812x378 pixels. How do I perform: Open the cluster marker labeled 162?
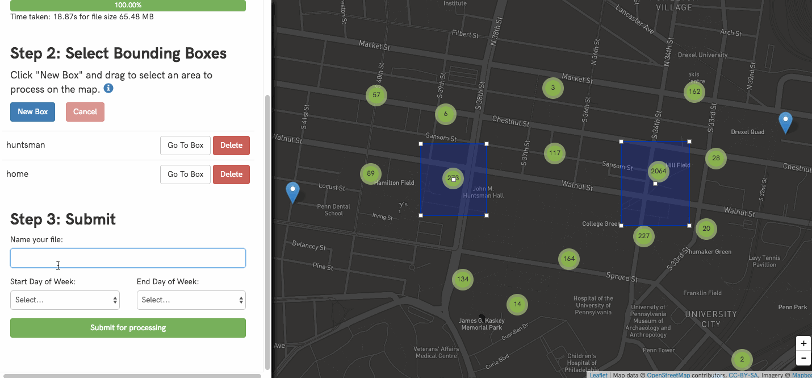pyautogui.click(x=694, y=92)
